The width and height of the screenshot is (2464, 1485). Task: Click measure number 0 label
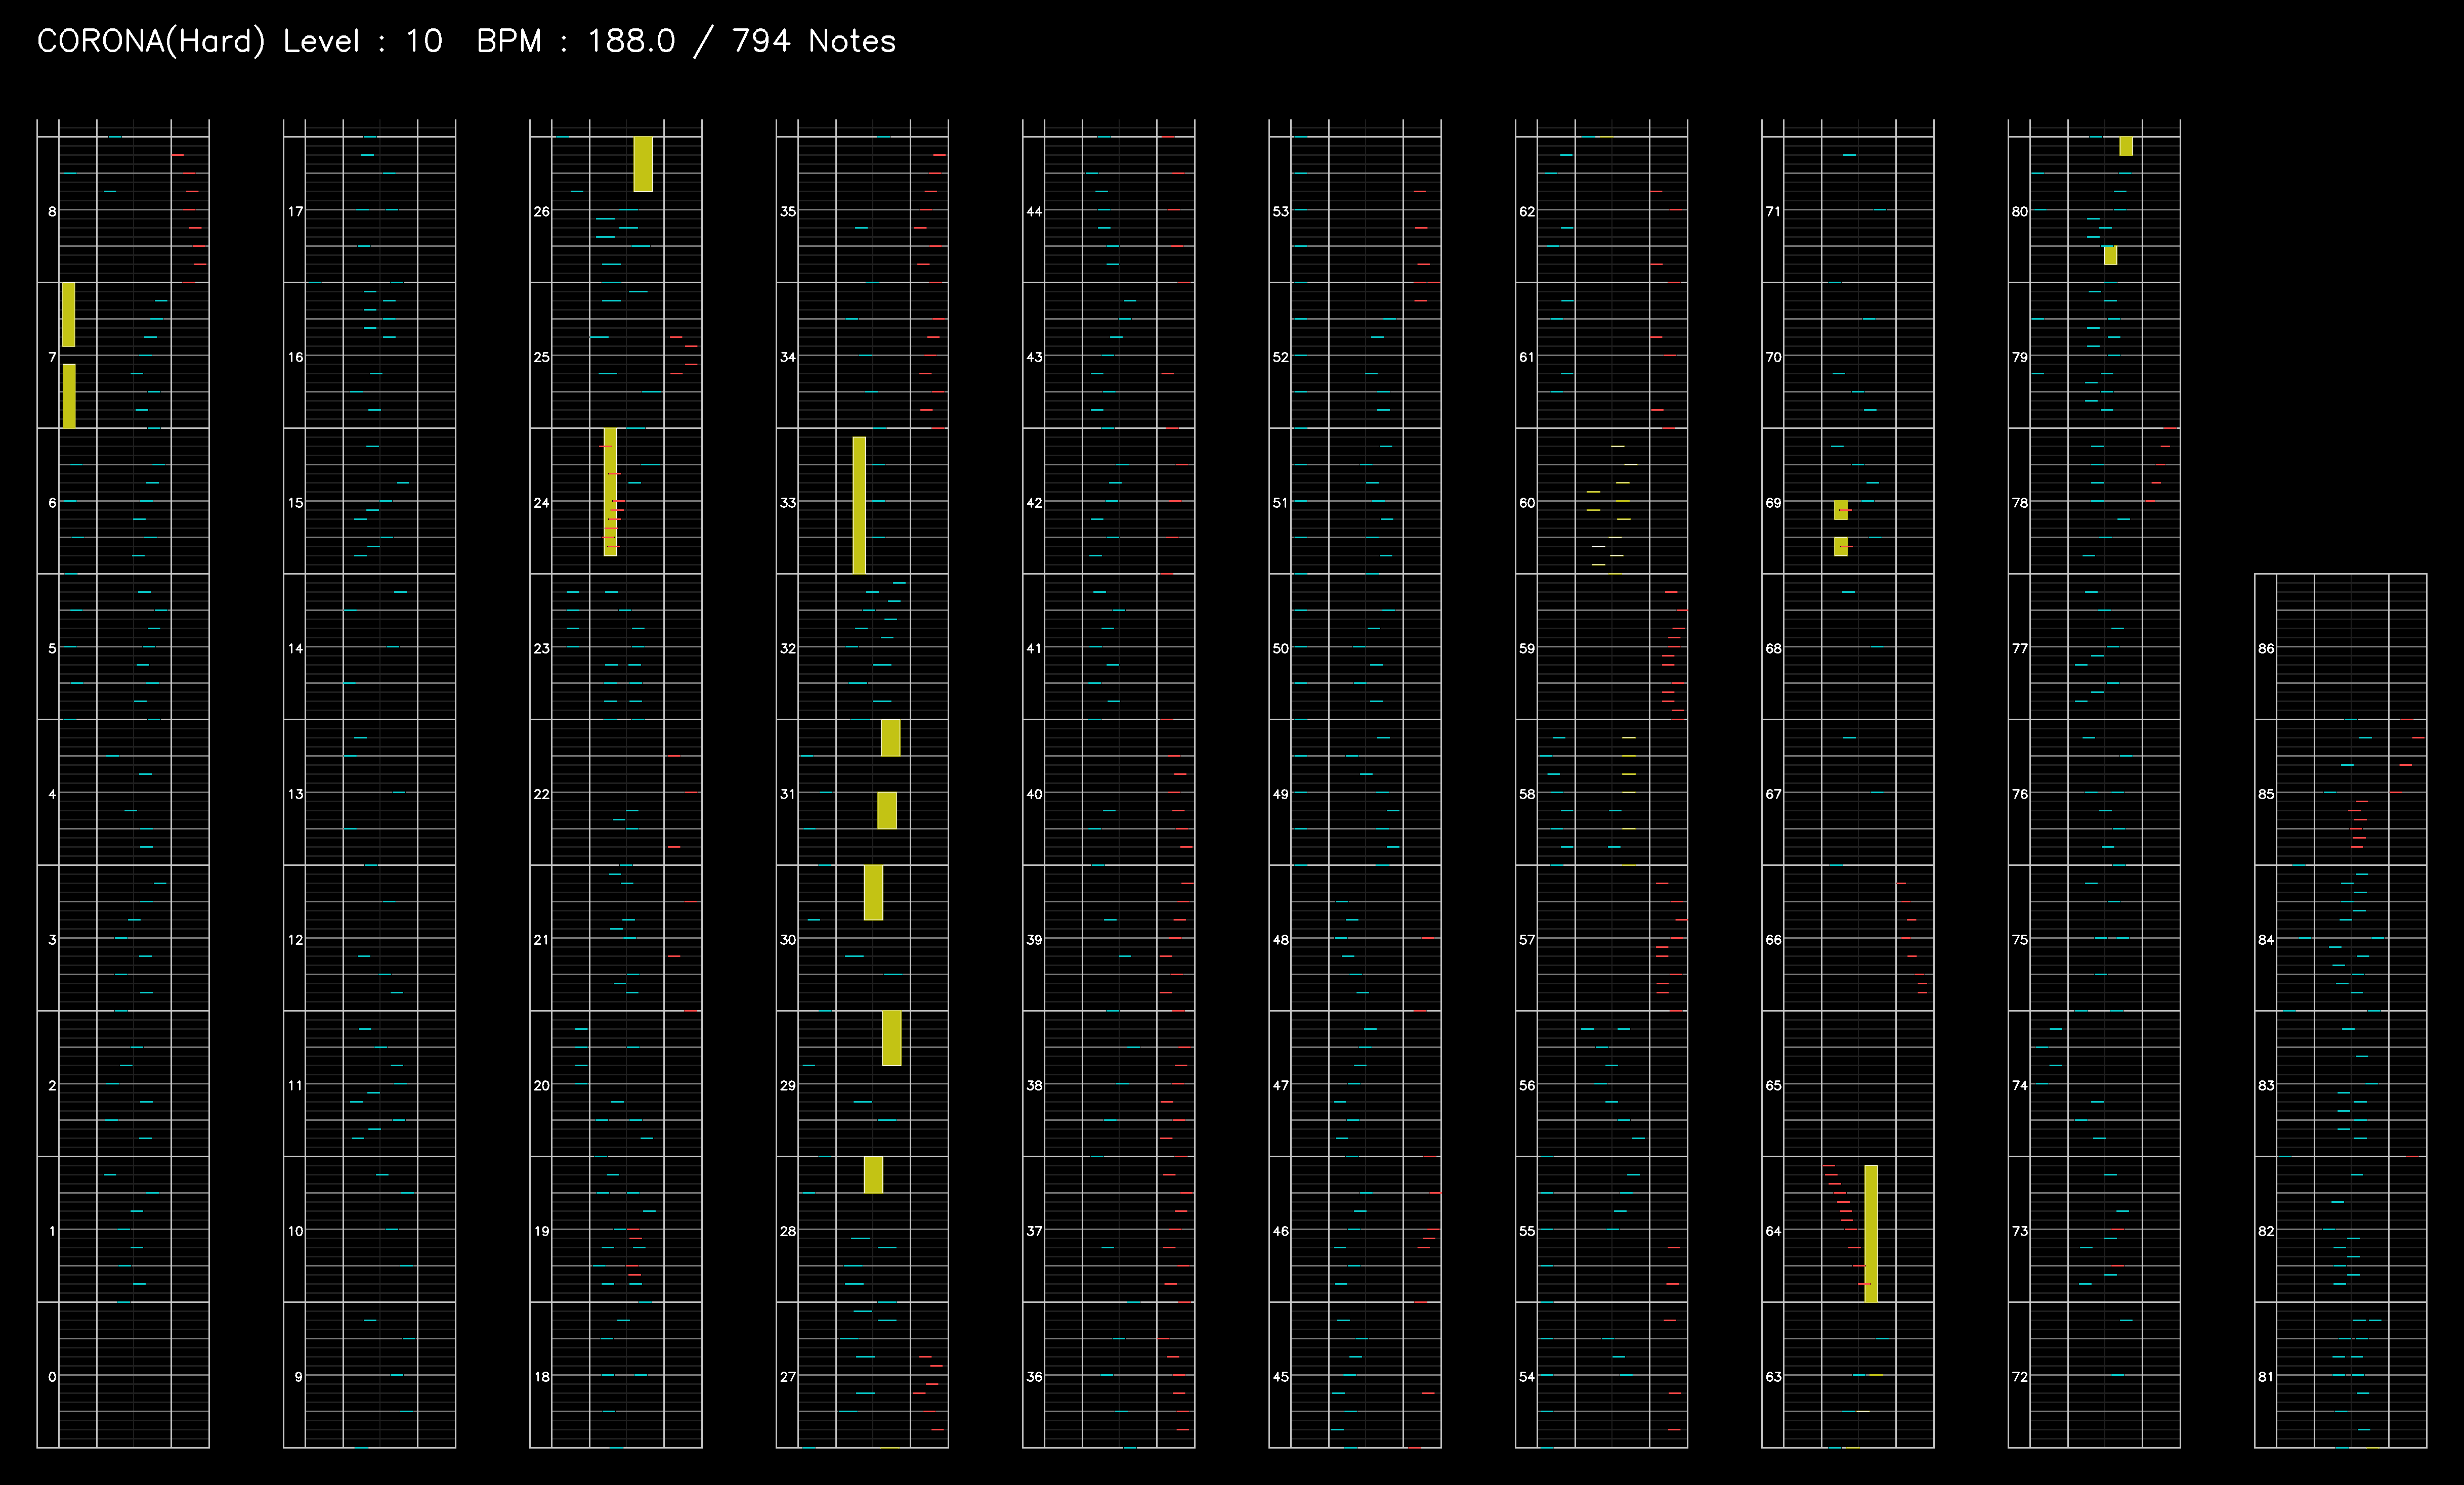52,1377
